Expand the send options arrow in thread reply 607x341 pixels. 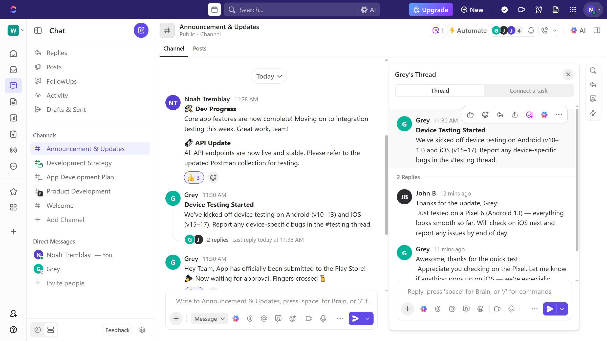[x=562, y=309]
